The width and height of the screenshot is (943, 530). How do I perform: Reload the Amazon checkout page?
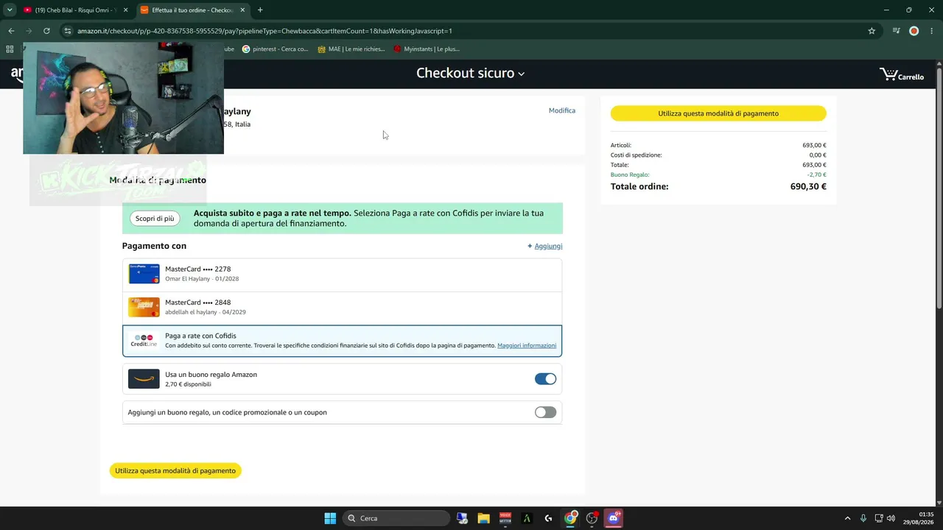click(46, 31)
